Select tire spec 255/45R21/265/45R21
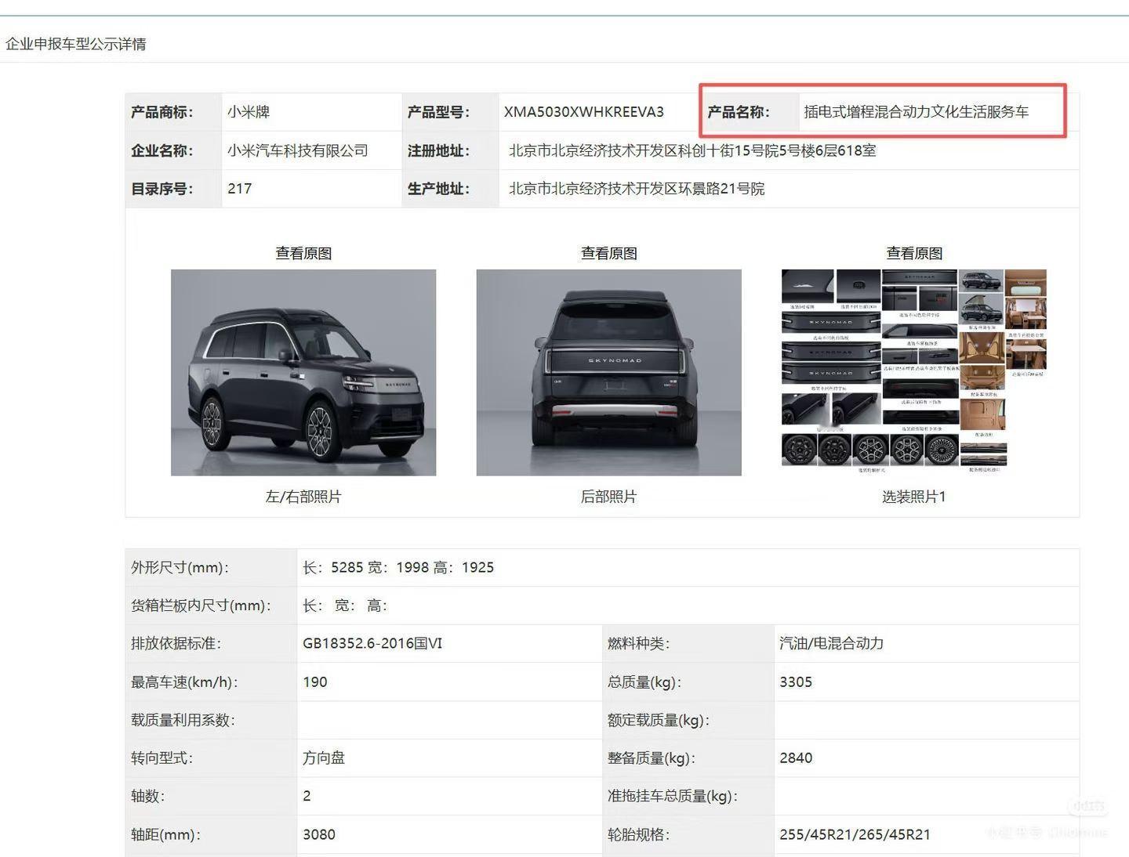 click(855, 834)
